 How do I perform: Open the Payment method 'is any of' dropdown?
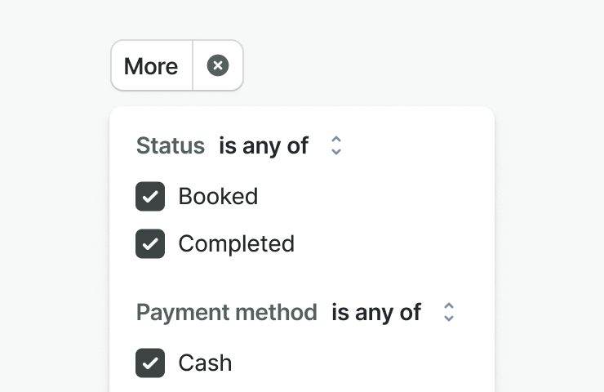pos(393,312)
